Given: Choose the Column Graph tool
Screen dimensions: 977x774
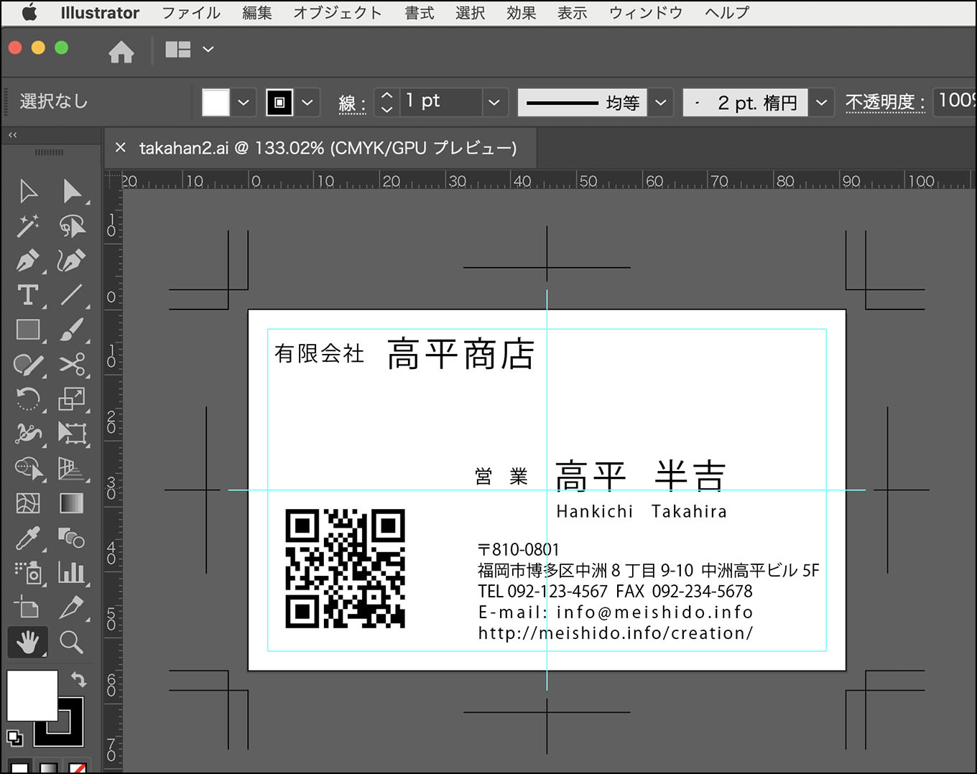Looking at the screenshot, I should [x=71, y=572].
